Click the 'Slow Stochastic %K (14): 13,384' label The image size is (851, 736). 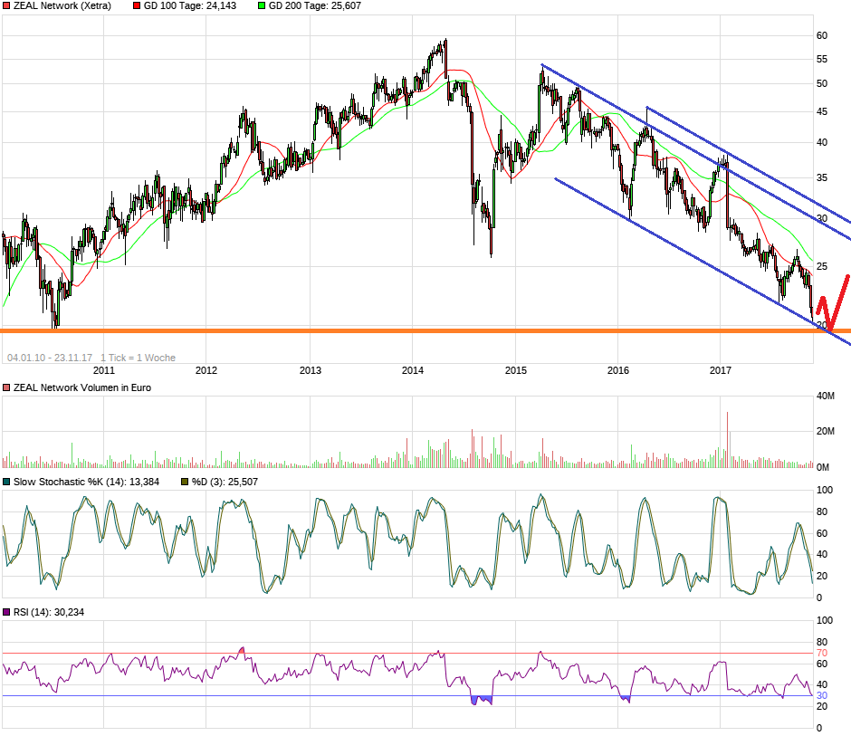[86, 482]
